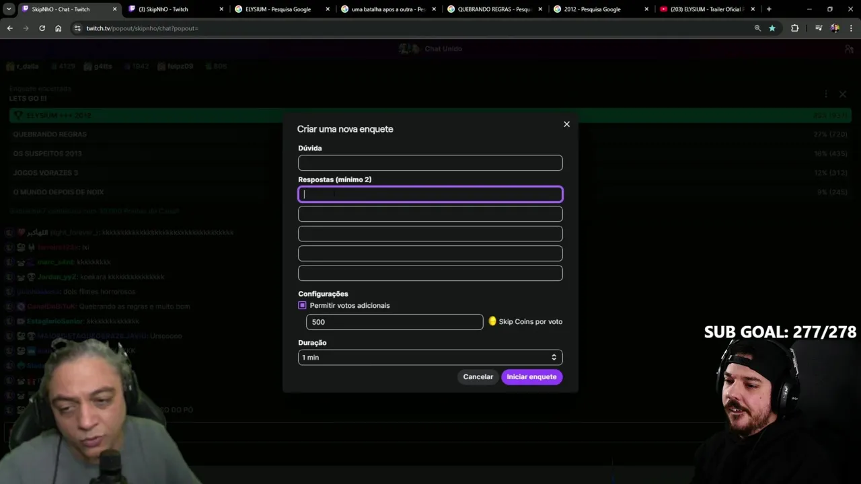Click the 'Chat Unido' header title

pyautogui.click(x=443, y=48)
